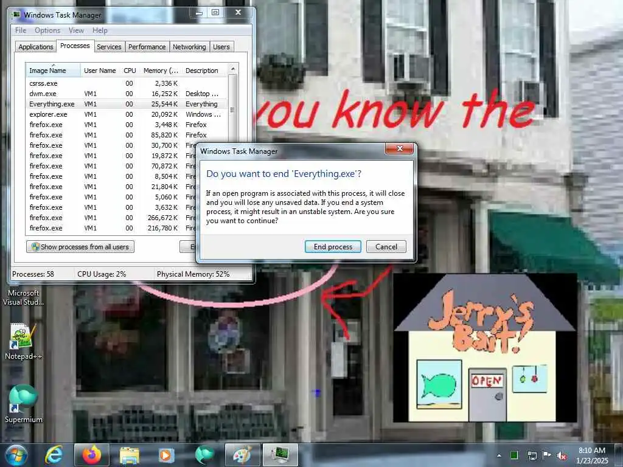Open the Services tab
Image resolution: width=623 pixels, height=467 pixels.
(110, 47)
